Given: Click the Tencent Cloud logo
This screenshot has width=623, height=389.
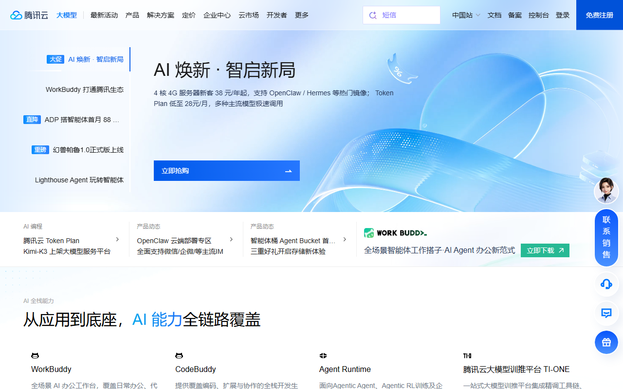Looking at the screenshot, I should (x=29, y=15).
